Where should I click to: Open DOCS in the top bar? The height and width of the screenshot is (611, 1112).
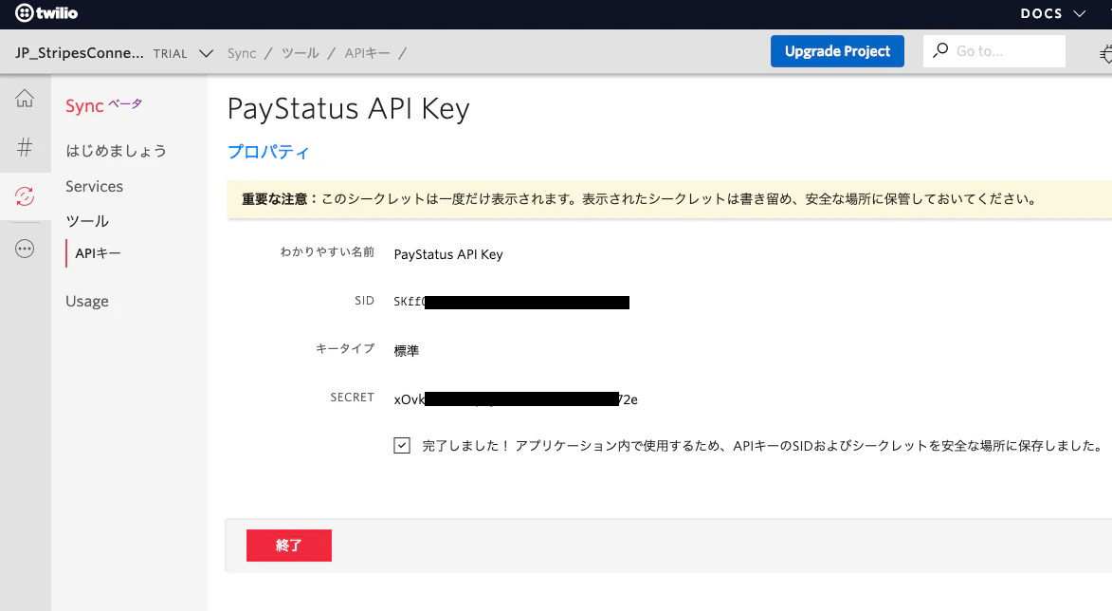pos(1041,13)
